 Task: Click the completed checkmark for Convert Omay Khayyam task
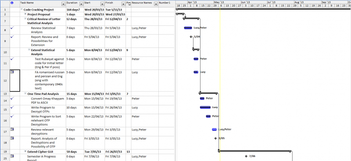point(12,98)
